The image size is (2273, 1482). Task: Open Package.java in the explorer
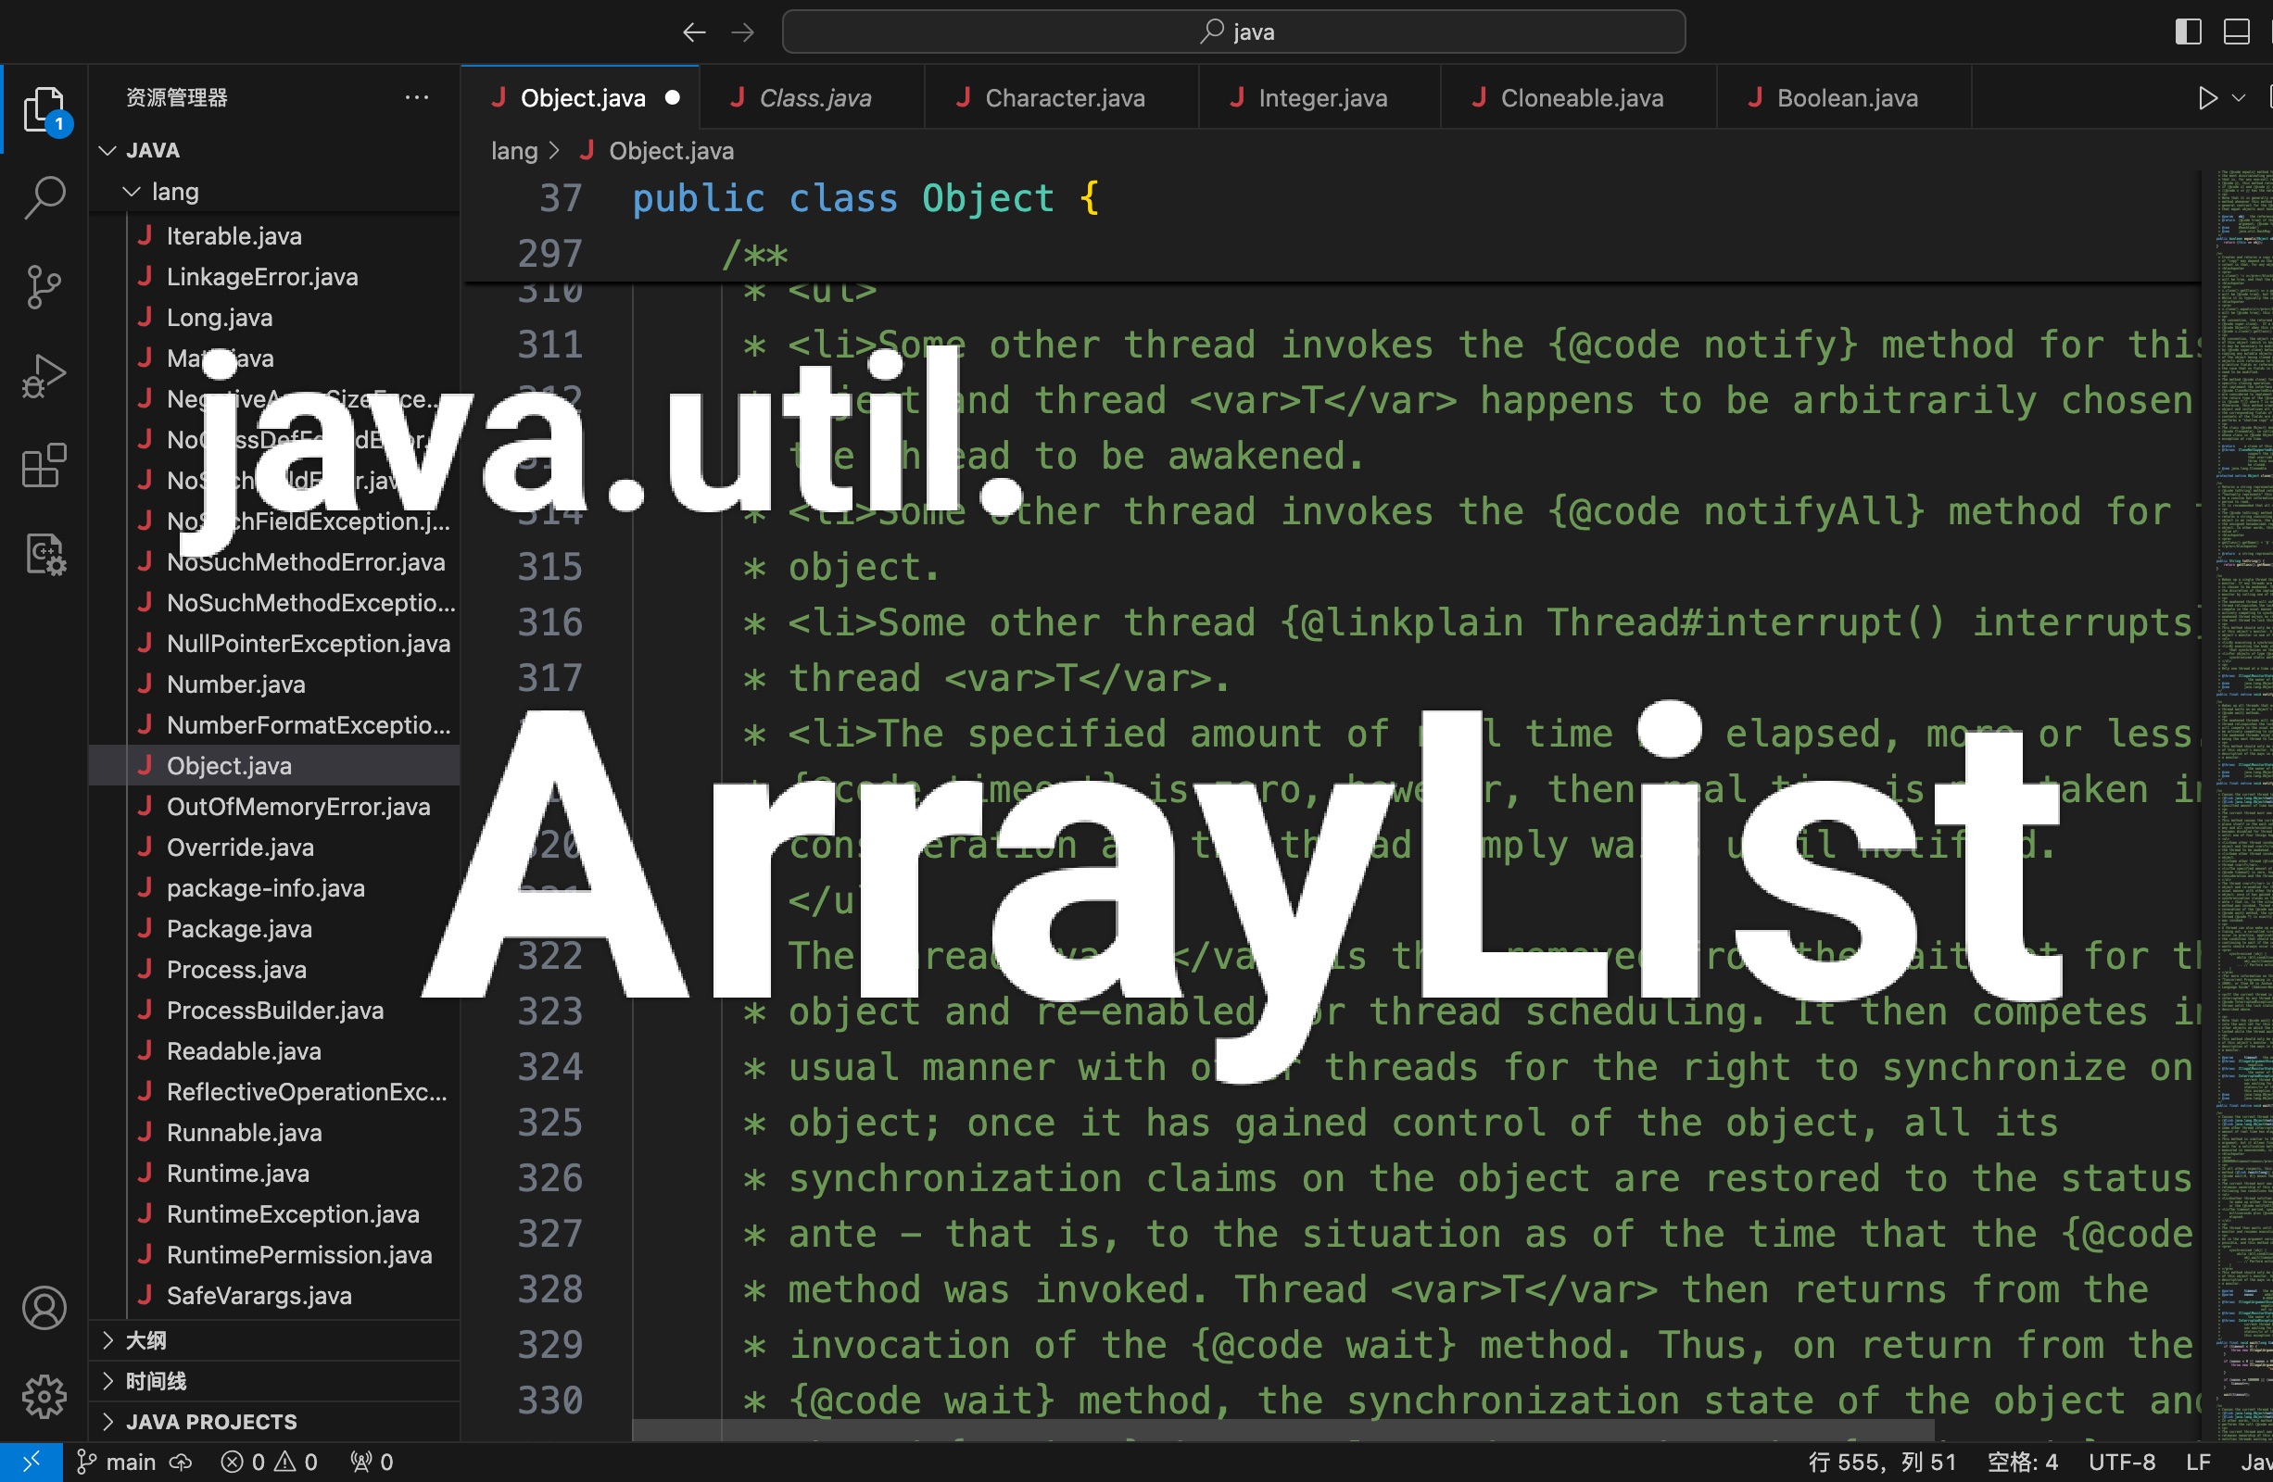pos(274,928)
